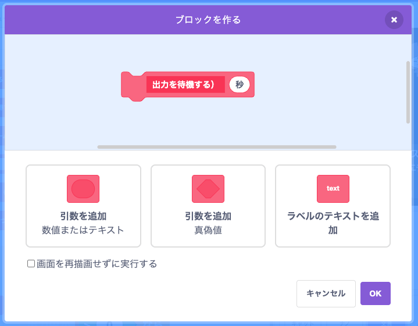Click the 引数を追加 heading above 真偽値
418x326 pixels.
(208, 216)
